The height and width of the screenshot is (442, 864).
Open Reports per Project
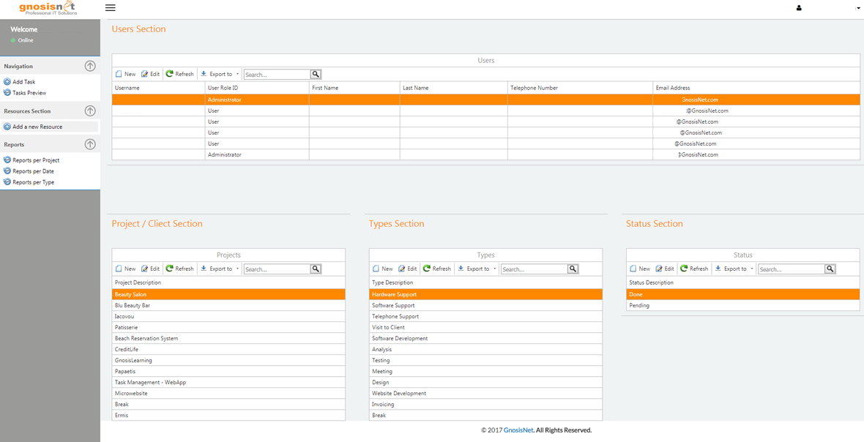35,160
